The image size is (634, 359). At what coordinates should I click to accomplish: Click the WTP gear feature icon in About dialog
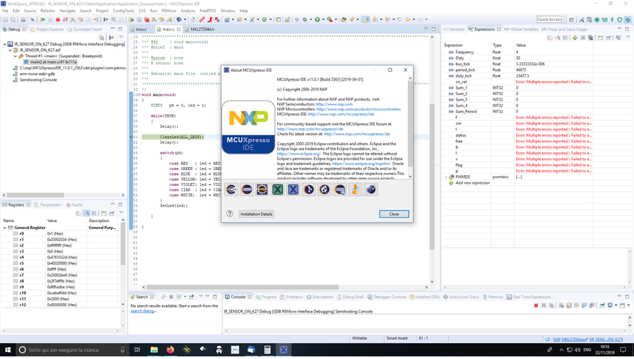[262, 189]
